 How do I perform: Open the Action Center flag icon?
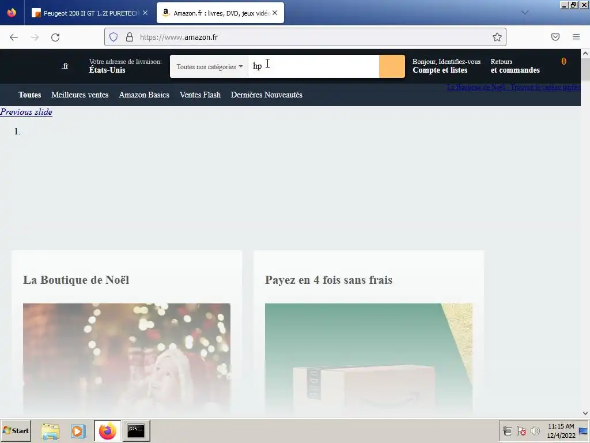[x=521, y=431]
